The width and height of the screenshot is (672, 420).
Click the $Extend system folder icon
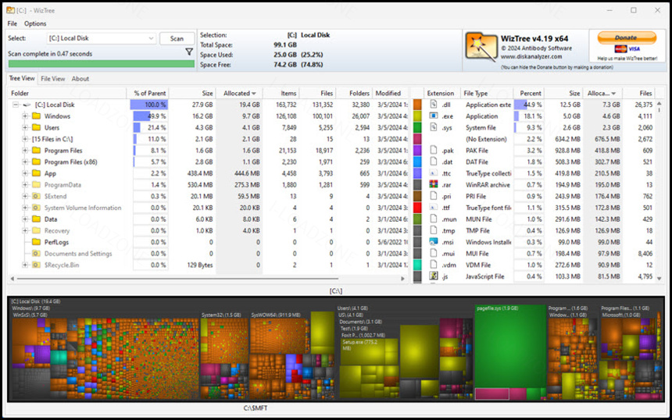tap(37, 196)
